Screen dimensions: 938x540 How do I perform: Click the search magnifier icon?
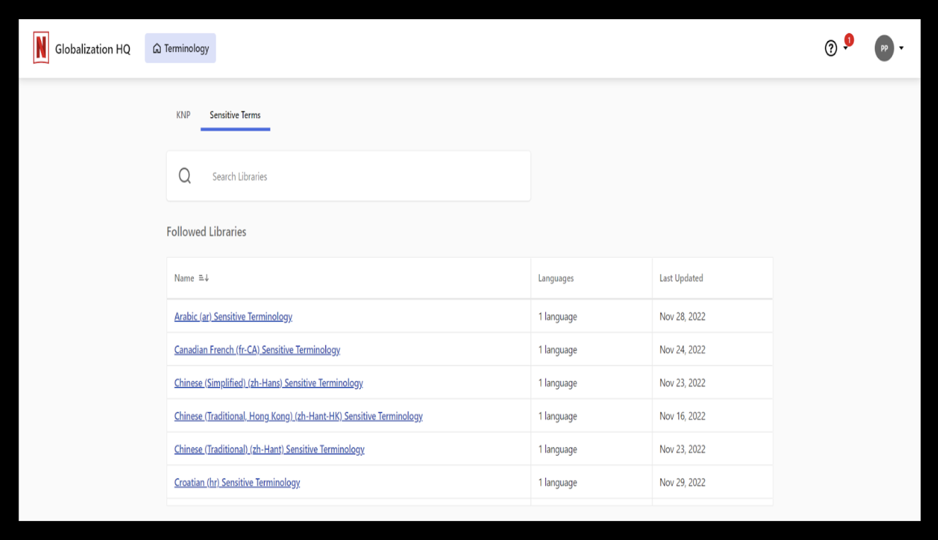pos(185,176)
